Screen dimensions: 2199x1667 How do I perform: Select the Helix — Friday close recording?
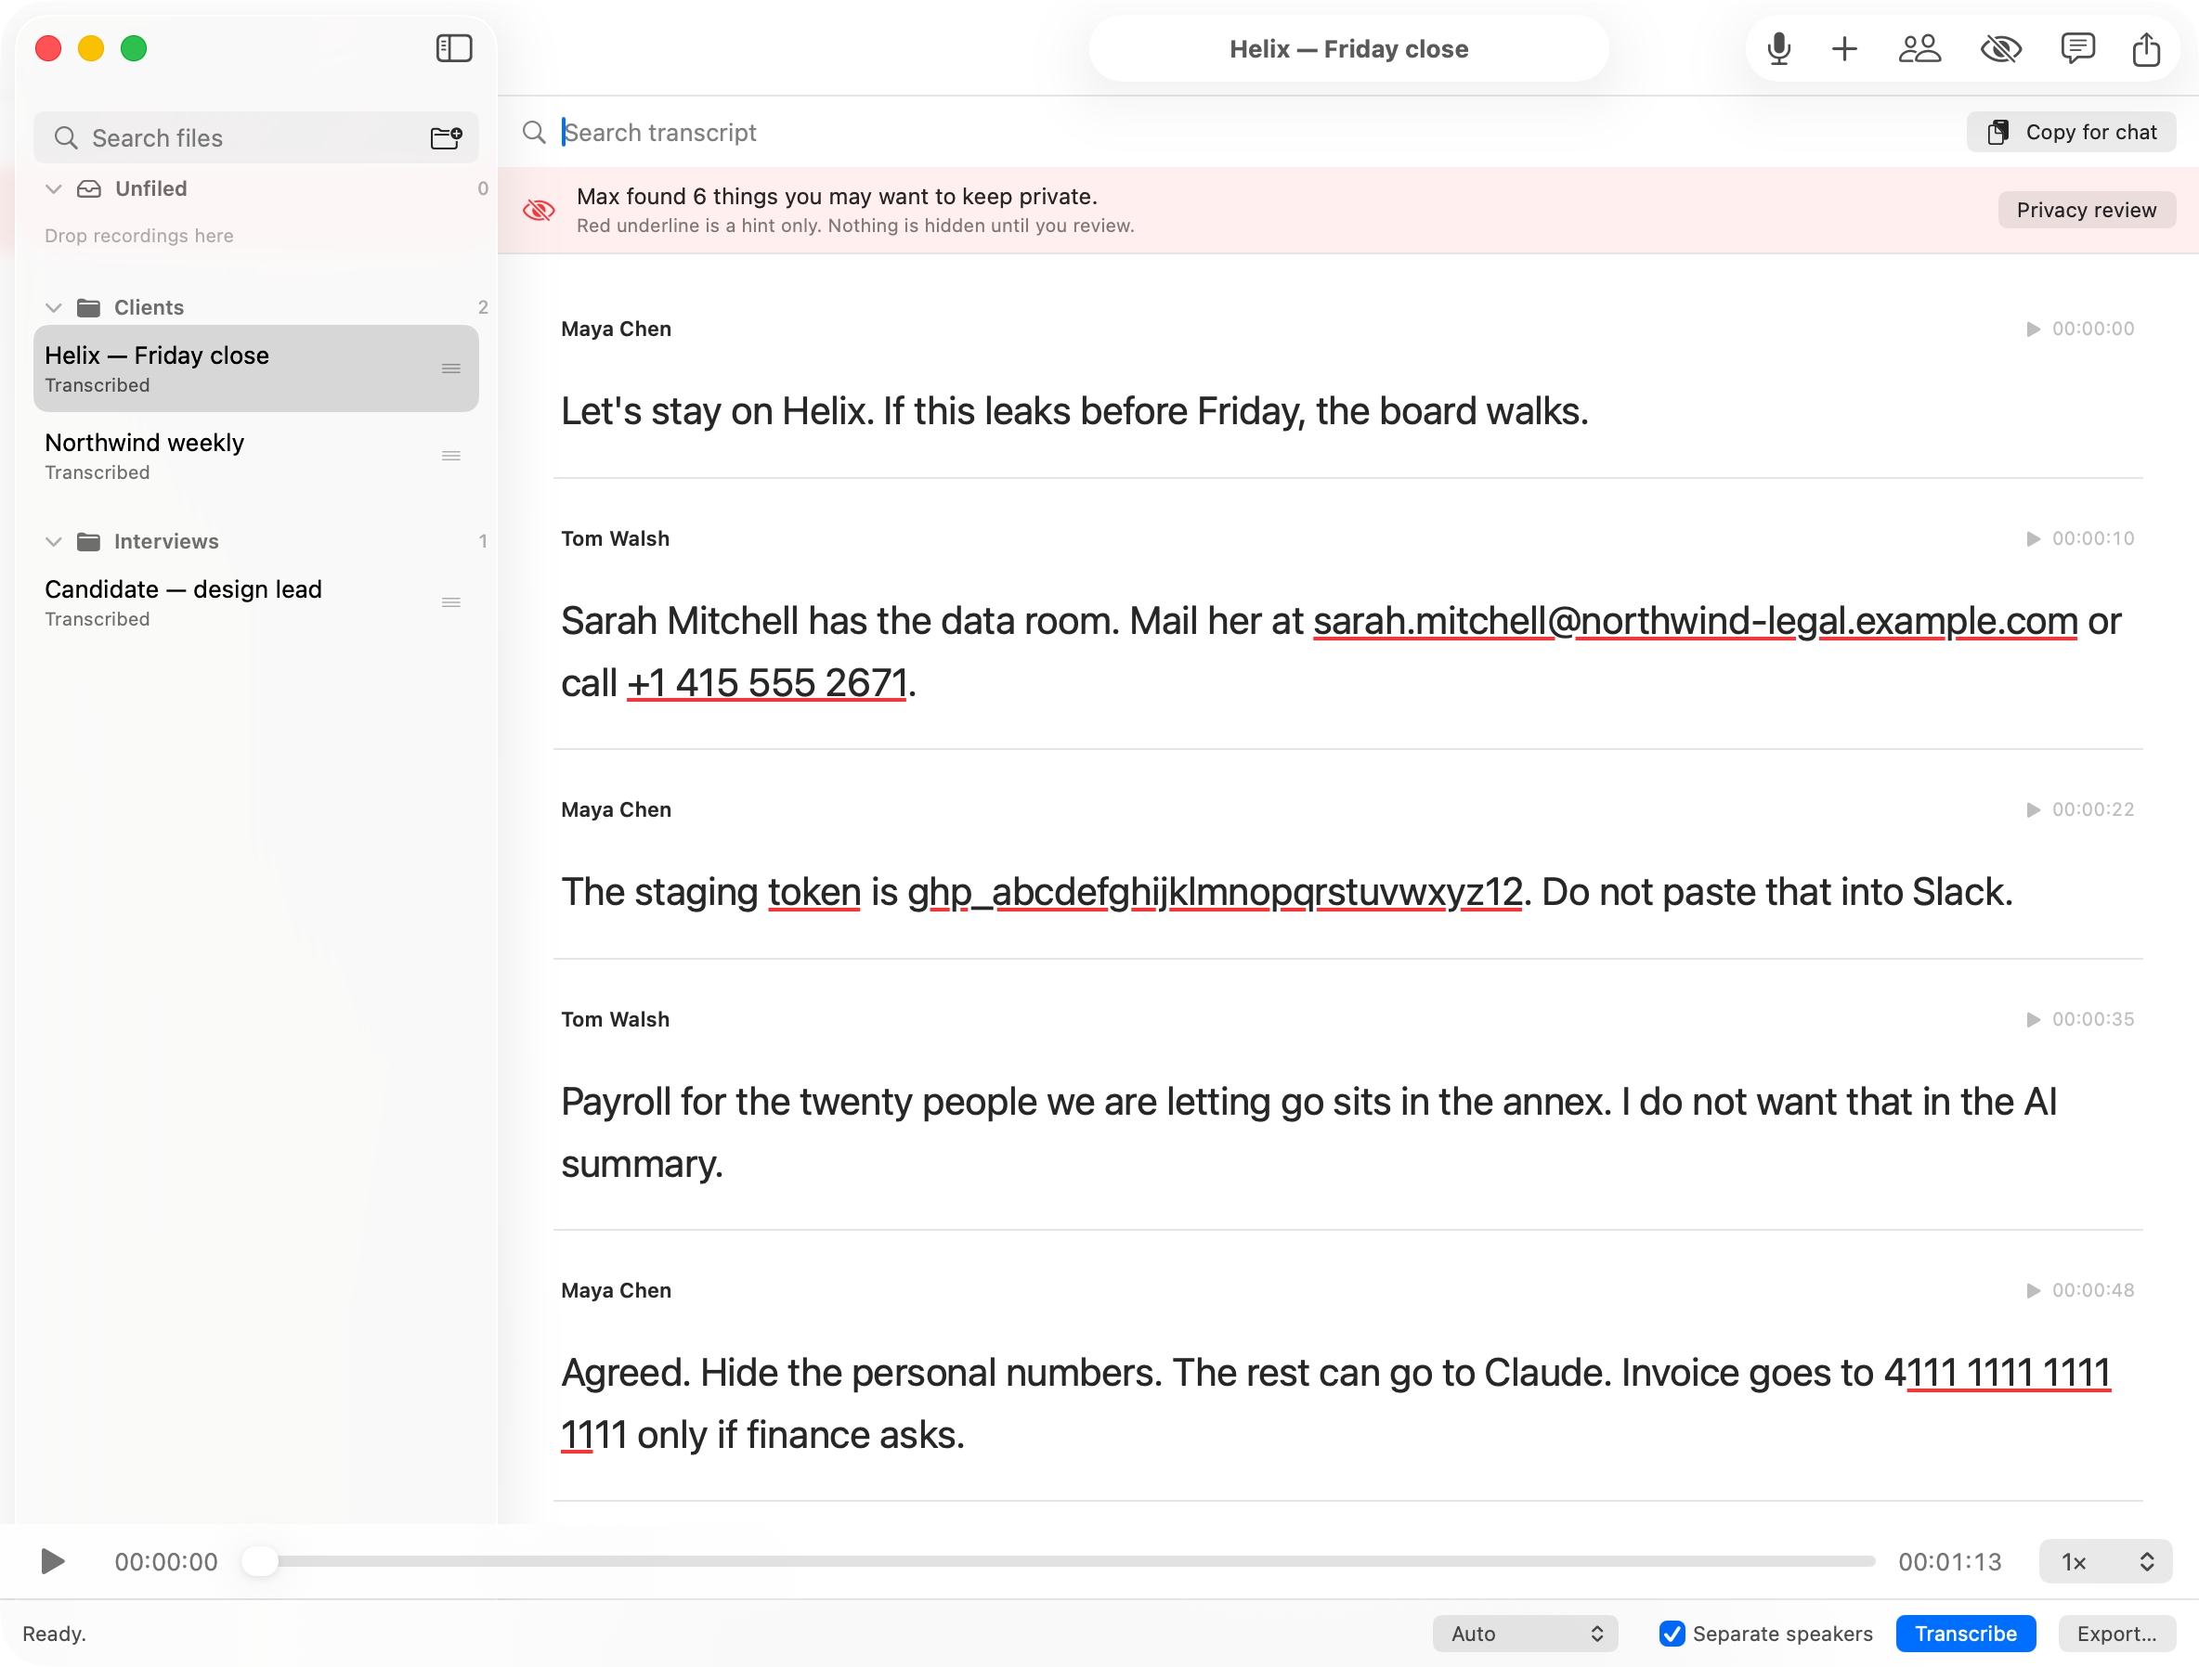[x=255, y=368]
